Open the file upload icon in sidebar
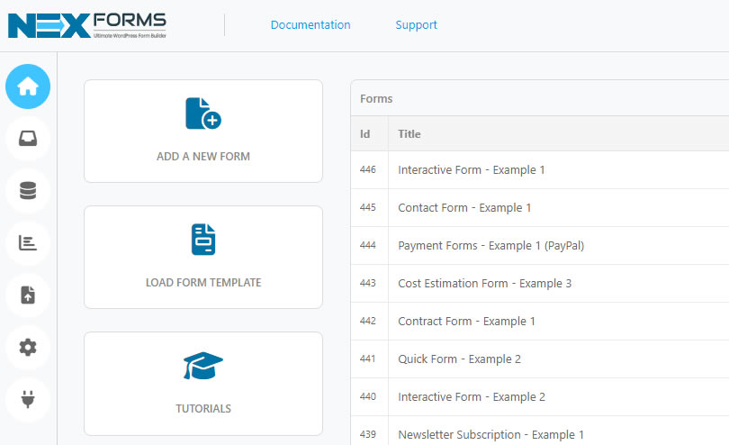 point(28,295)
